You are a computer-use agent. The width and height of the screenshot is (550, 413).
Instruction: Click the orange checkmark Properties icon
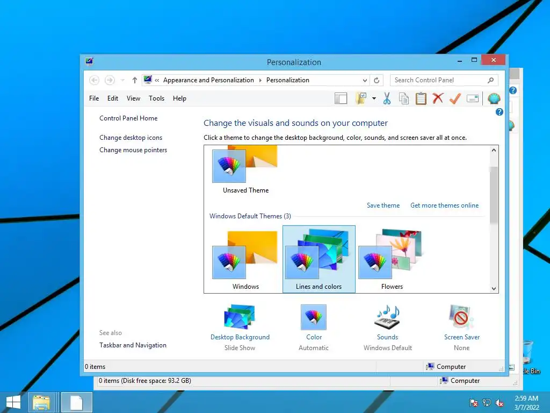click(x=455, y=99)
